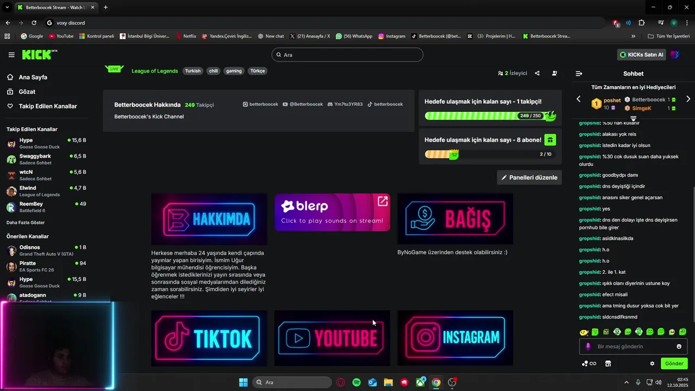695x391 pixels.
Task: Click the Bir mesaj gönderin chat input
Action: coord(633,346)
